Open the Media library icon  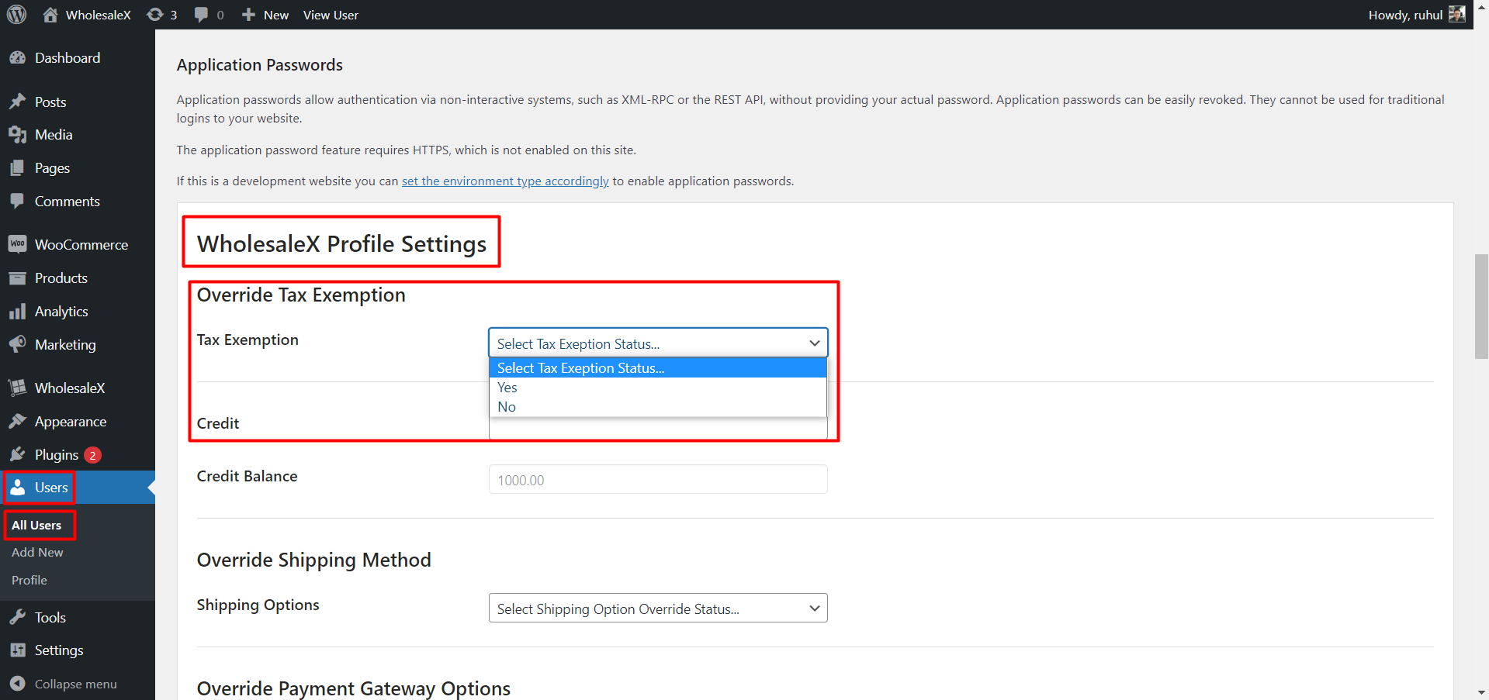[x=19, y=134]
